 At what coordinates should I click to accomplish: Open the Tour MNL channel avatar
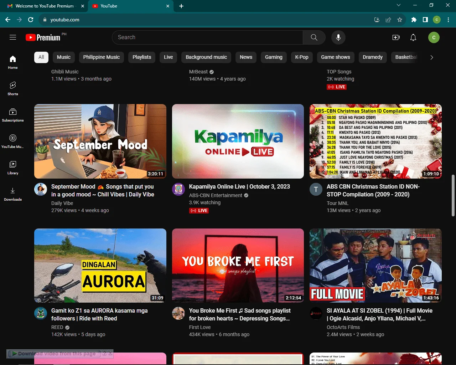(x=316, y=189)
